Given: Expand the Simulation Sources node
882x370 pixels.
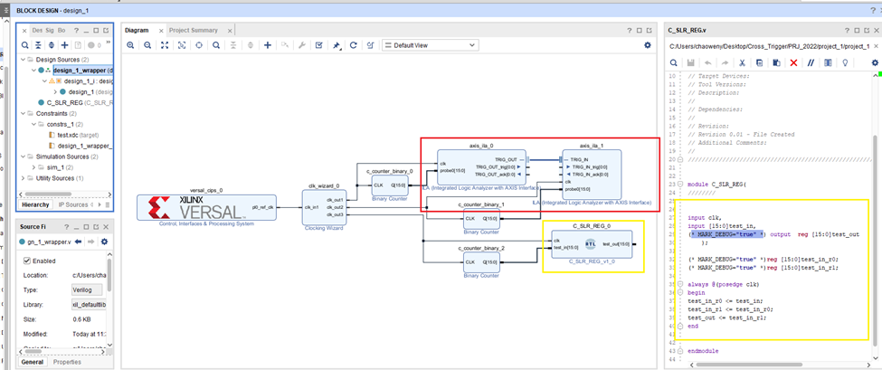Looking at the screenshot, I should click(x=24, y=157).
